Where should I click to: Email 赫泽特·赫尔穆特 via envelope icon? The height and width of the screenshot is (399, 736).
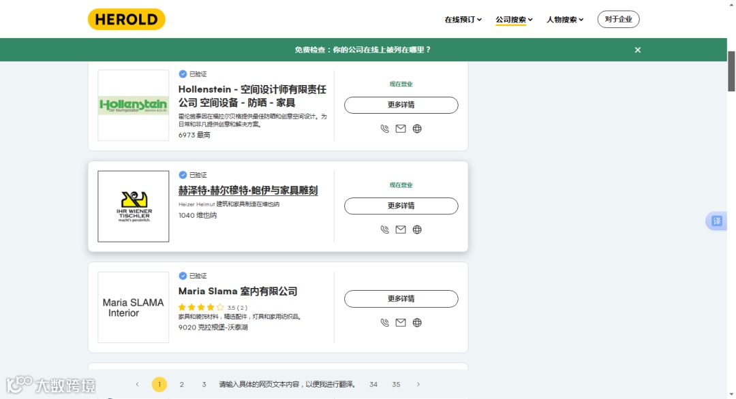401,229
